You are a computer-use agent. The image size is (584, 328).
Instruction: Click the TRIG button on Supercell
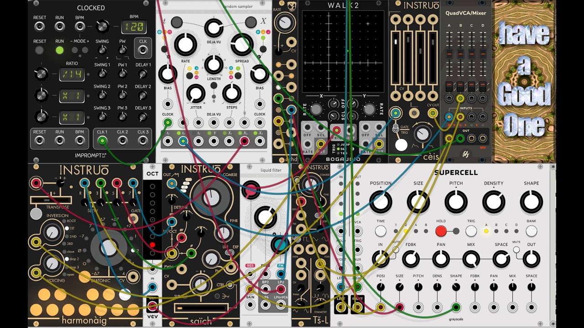coord(471,231)
